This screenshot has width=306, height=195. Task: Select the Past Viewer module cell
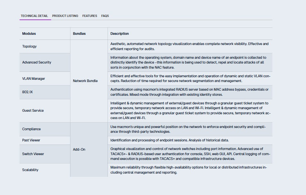[x=31, y=140]
